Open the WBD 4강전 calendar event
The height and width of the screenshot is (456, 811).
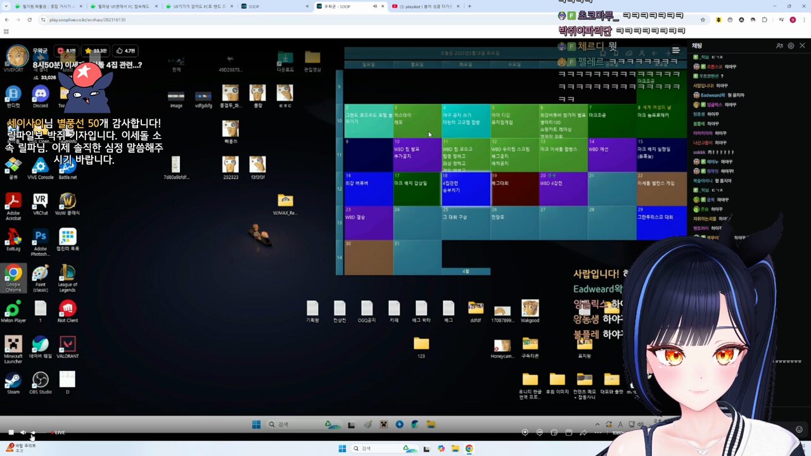tap(563, 189)
